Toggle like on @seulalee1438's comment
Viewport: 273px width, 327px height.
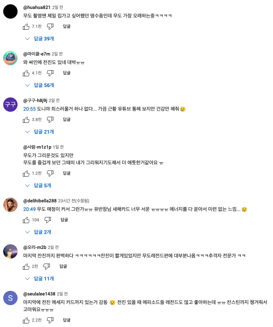coord(26,320)
